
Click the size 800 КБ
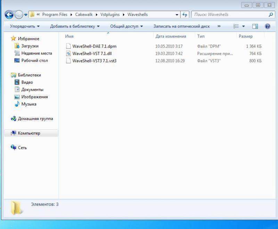pyautogui.click(x=255, y=61)
